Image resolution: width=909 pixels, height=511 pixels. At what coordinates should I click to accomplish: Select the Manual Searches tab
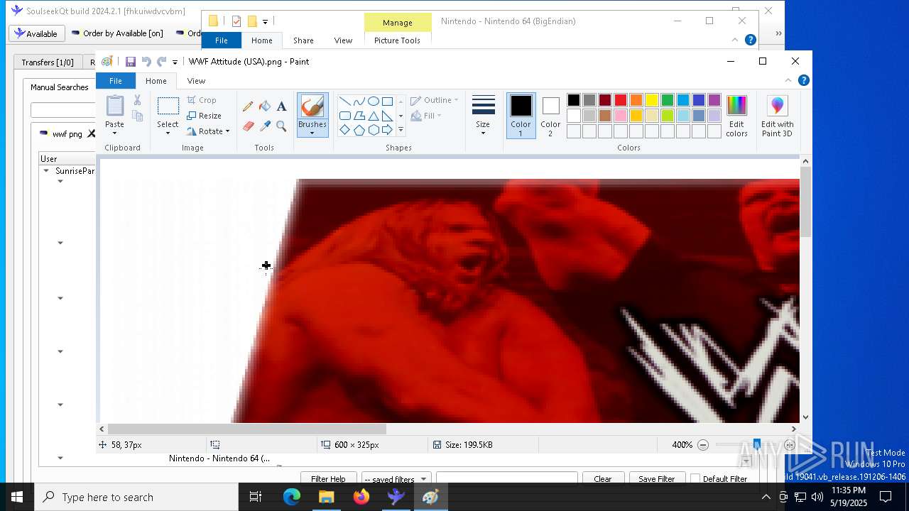(60, 87)
